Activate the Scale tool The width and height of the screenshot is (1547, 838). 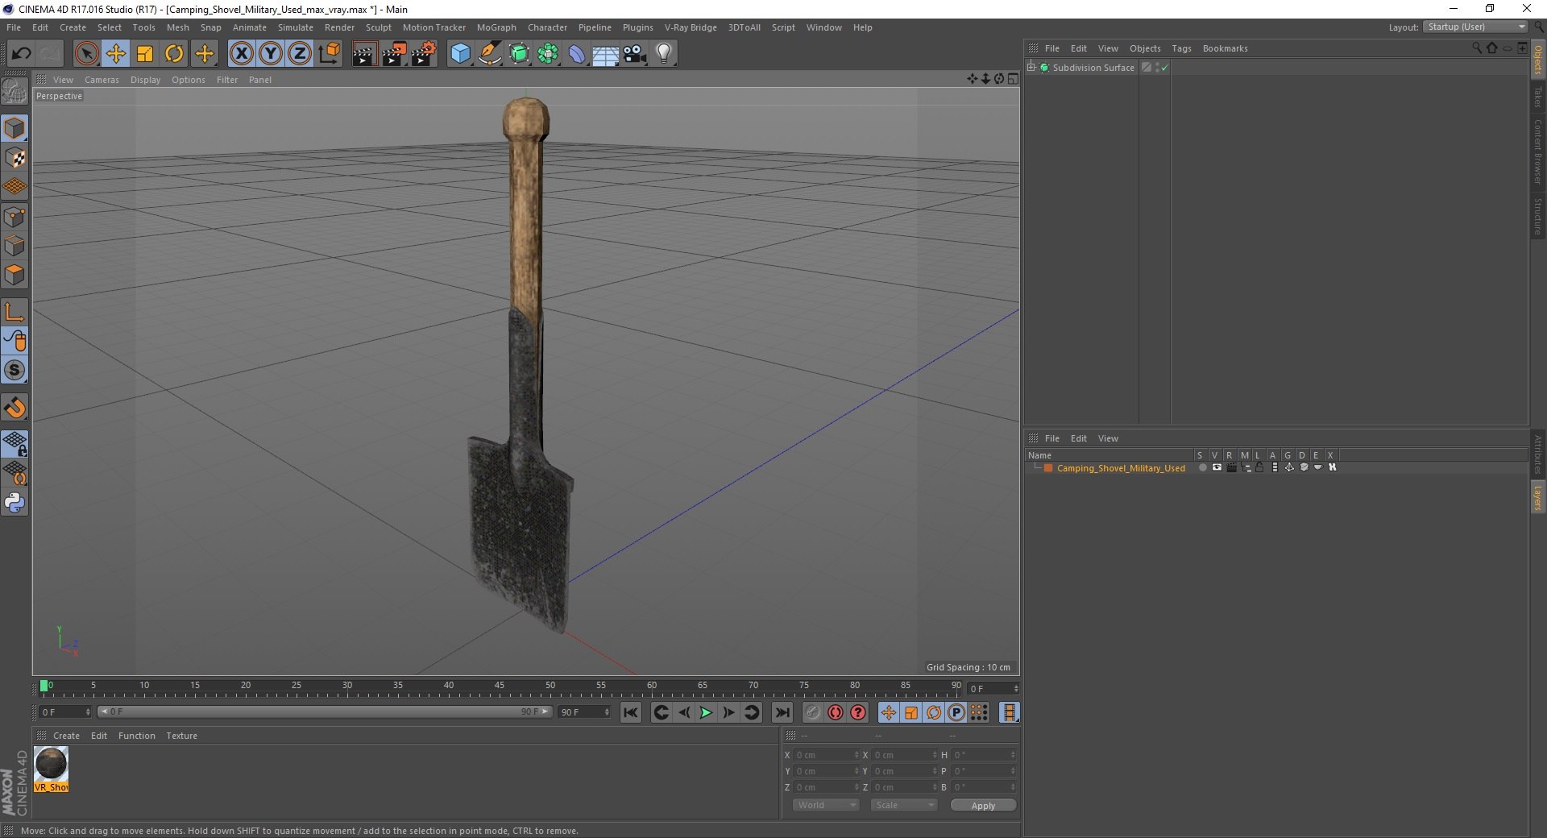coord(145,54)
